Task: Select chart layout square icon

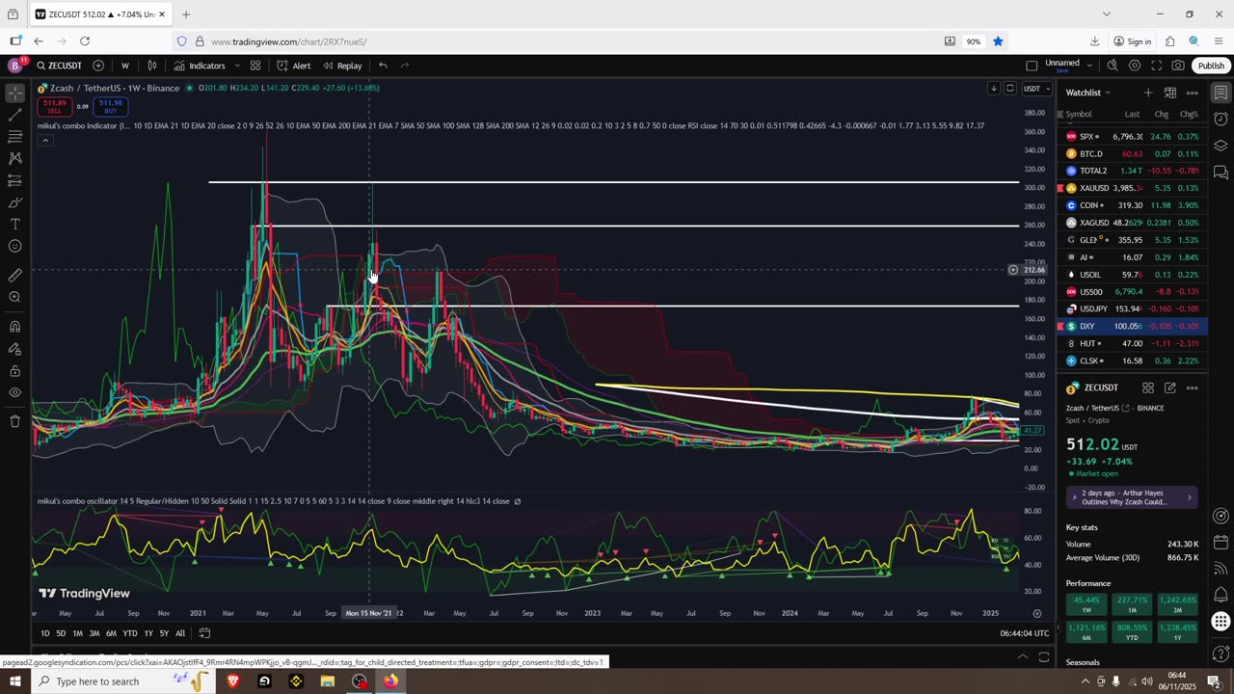Action: pos(1032,66)
